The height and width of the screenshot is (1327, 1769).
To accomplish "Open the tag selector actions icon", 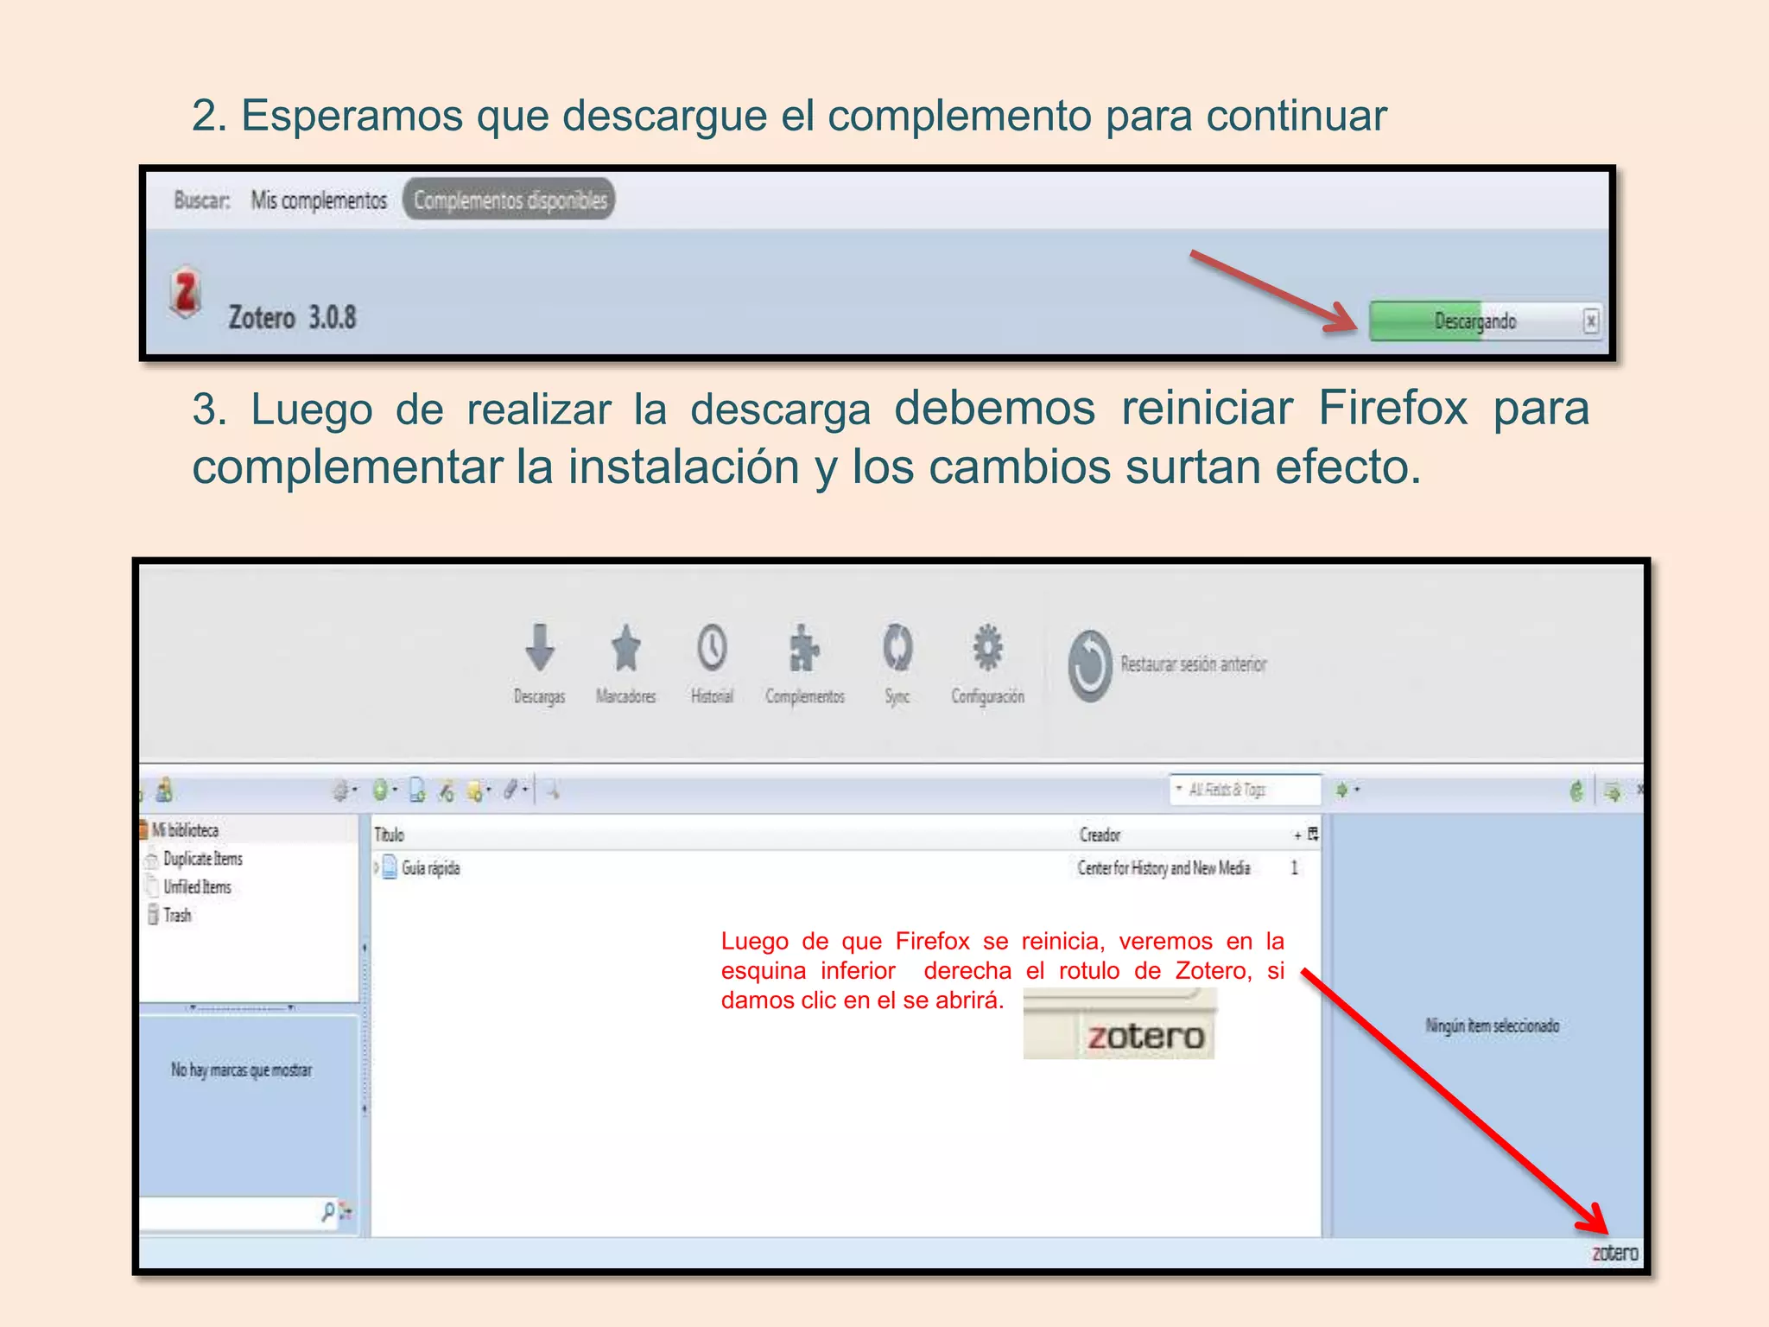I will (346, 1211).
